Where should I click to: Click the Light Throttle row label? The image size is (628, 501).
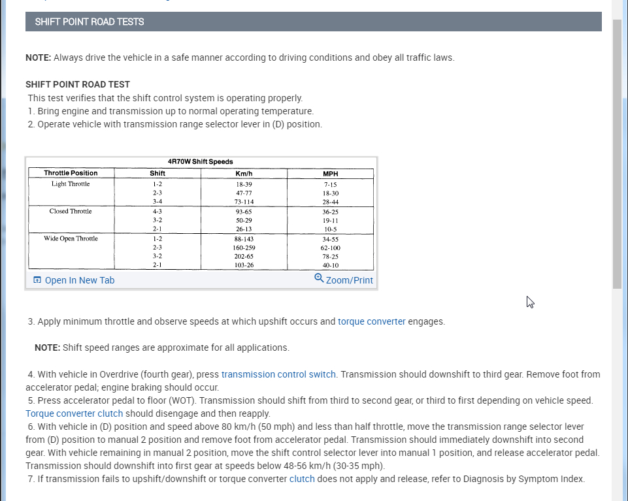click(71, 184)
